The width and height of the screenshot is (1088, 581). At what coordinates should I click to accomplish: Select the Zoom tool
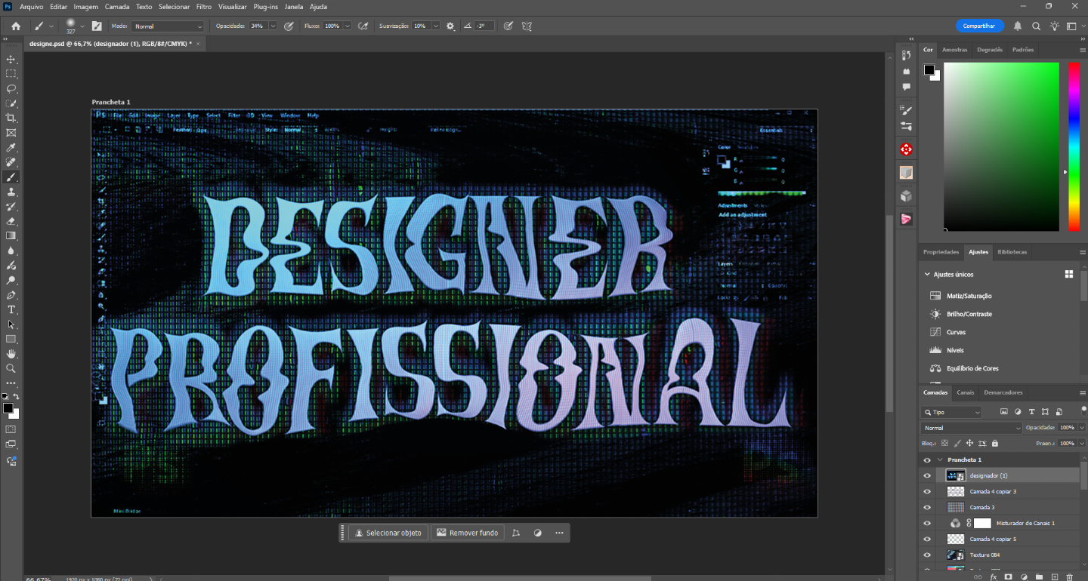click(x=11, y=368)
